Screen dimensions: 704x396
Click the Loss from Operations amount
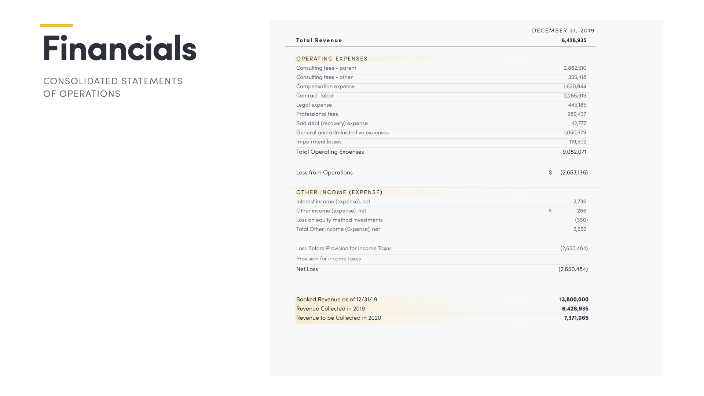[x=574, y=172]
